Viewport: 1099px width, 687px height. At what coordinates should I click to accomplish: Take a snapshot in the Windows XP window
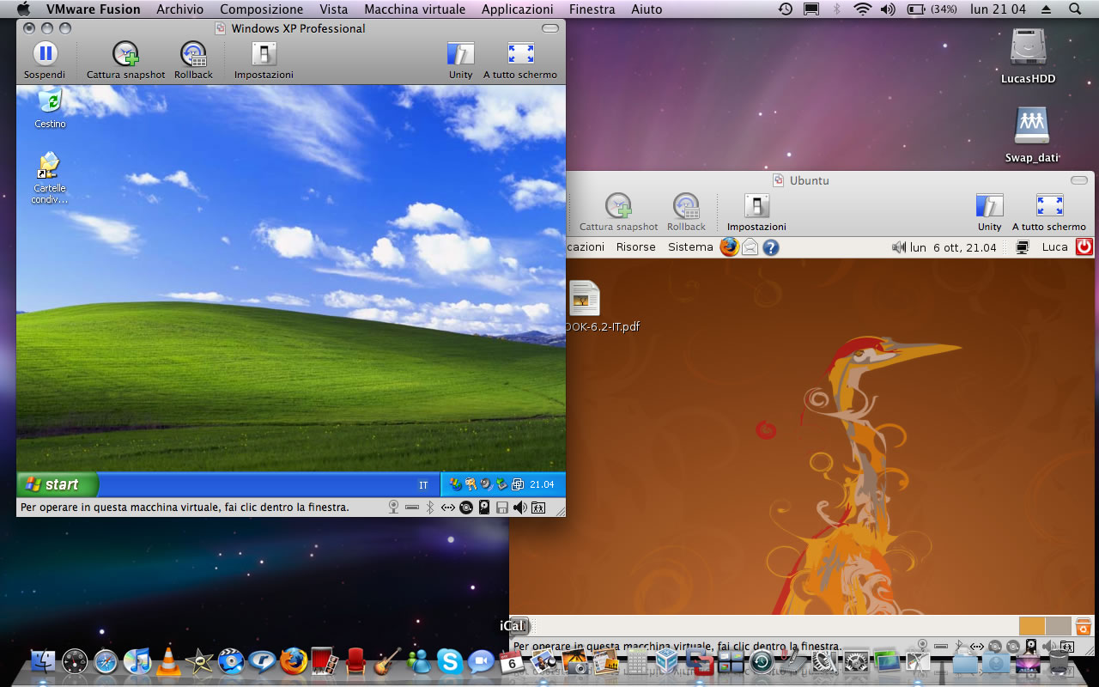(x=125, y=60)
